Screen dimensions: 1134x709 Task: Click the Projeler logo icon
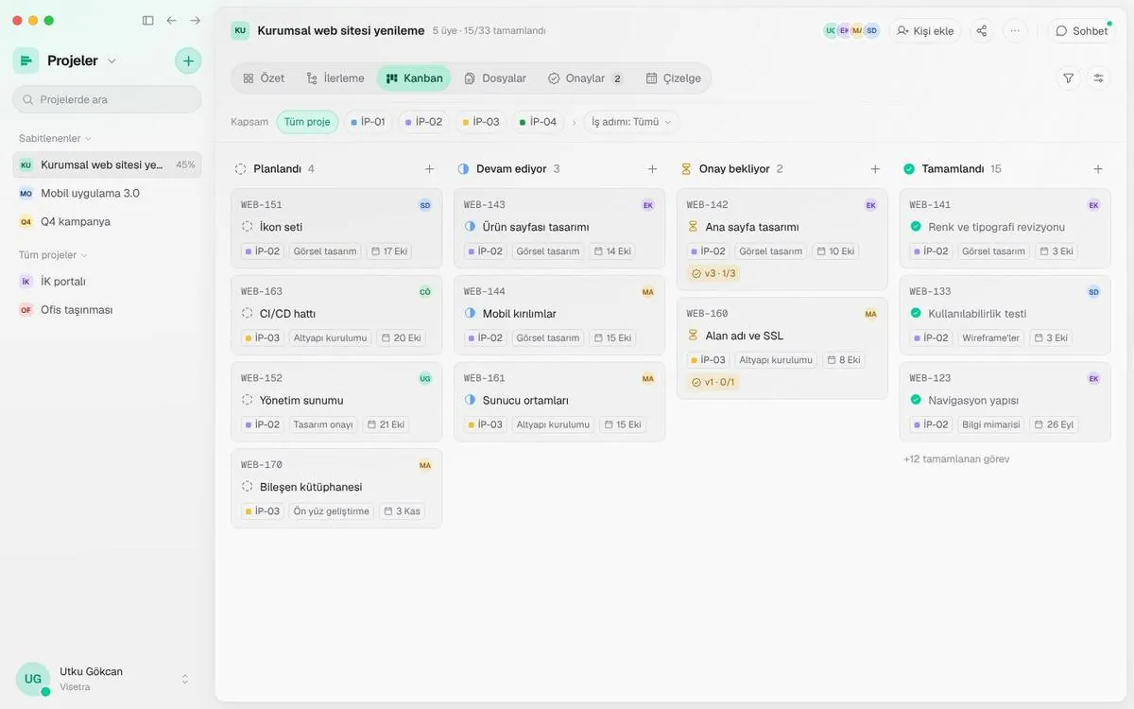[x=26, y=61]
